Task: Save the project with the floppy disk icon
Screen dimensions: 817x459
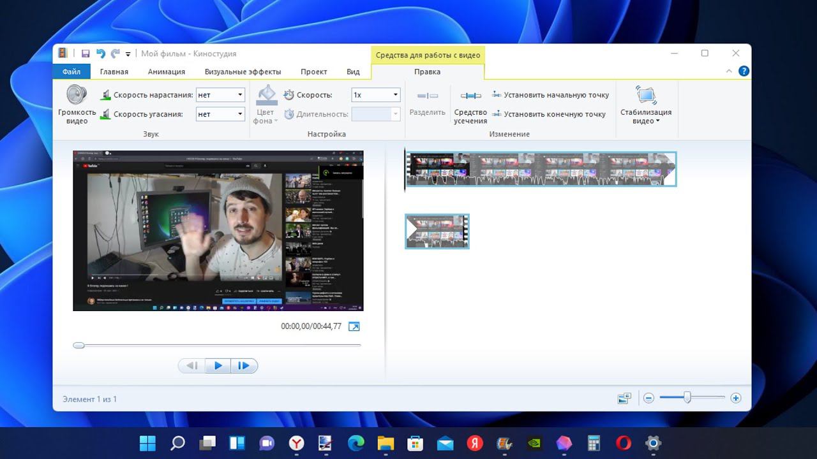Action: coord(86,54)
